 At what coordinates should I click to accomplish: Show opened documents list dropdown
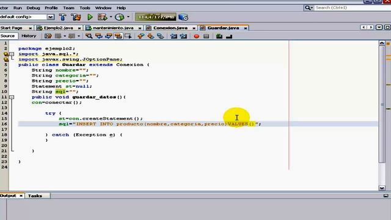click(x=379, y=27)
